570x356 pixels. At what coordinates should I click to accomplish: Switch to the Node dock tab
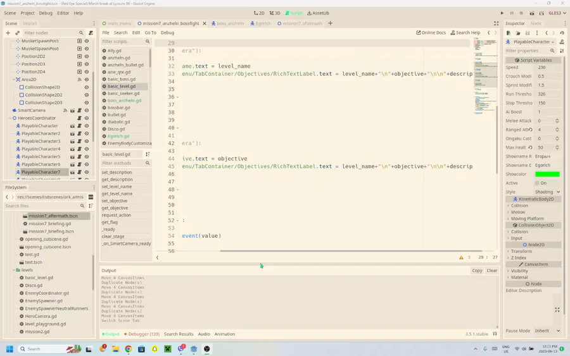tap(536, 23)
